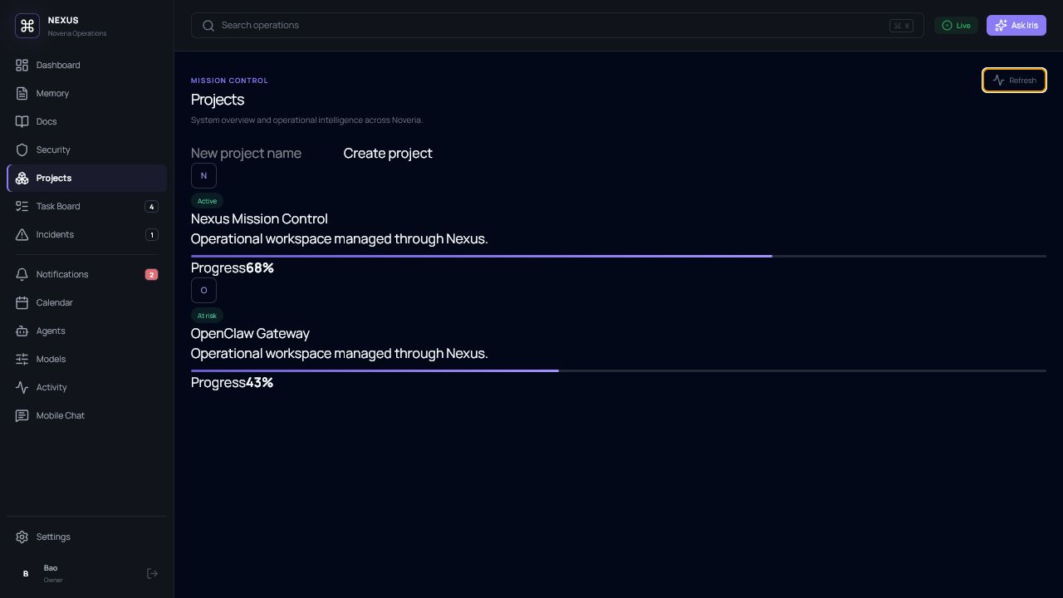Open the Incidents warning triangle icon

point(22,234)
